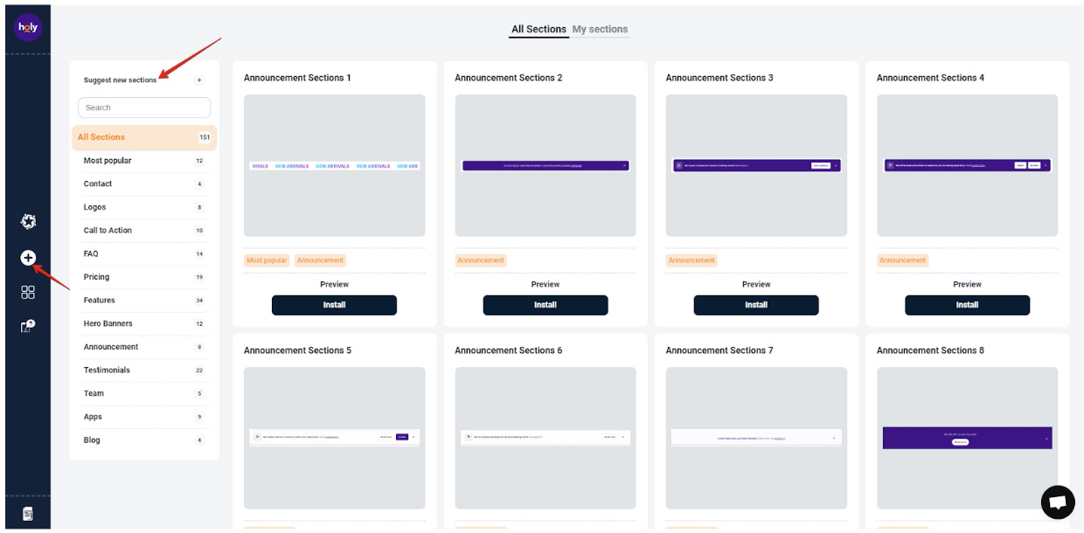
Task: Click the Announcement tag on Sections 2 card
Action: (481, 260)
